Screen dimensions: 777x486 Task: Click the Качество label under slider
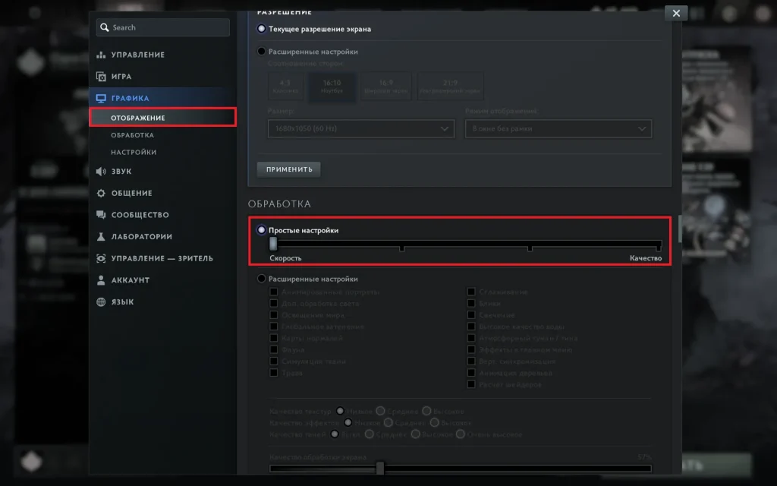pyautogui.click(x=646, y=258)
